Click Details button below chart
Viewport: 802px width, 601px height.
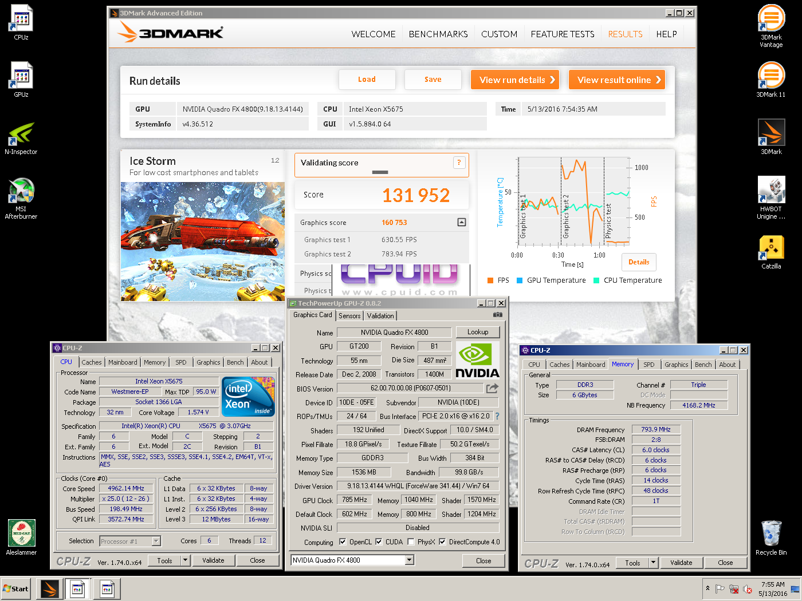coord(639,262)
